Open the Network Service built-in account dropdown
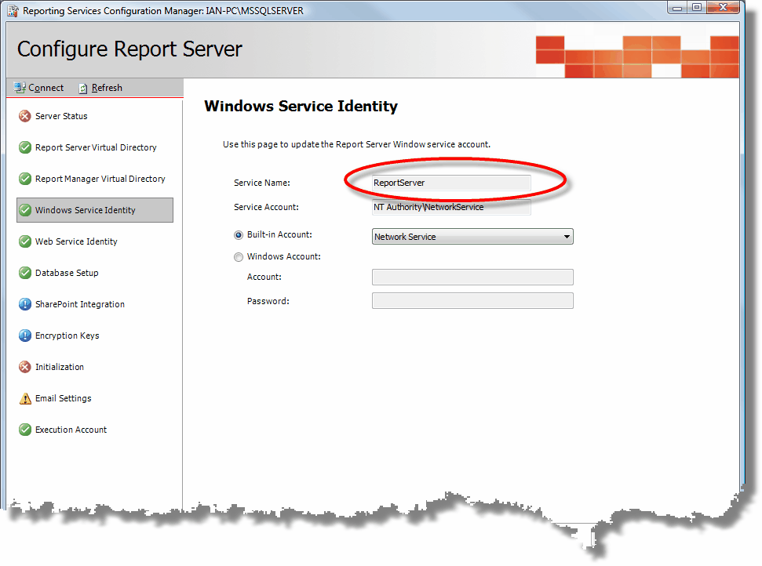The width and height of the screenshot is (762, 566). click(472, 237)
